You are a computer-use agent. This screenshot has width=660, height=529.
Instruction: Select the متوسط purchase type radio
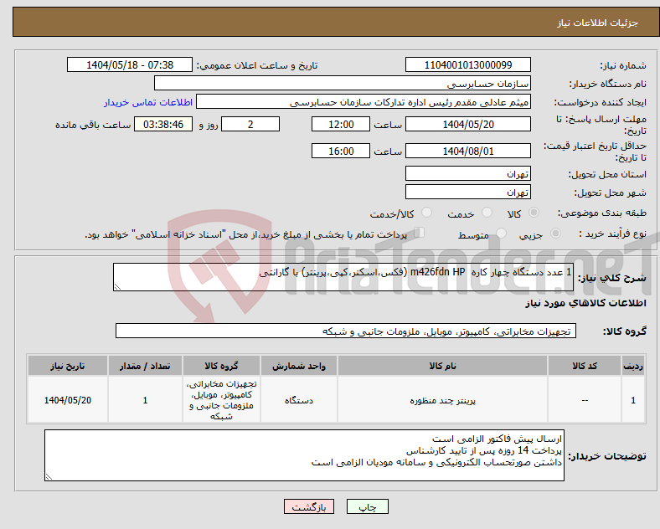pos(501,233)
